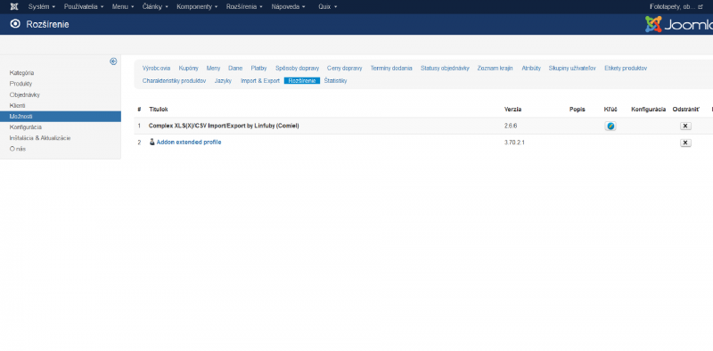Open the Zoznam krajín tab

tap(496, 69)
